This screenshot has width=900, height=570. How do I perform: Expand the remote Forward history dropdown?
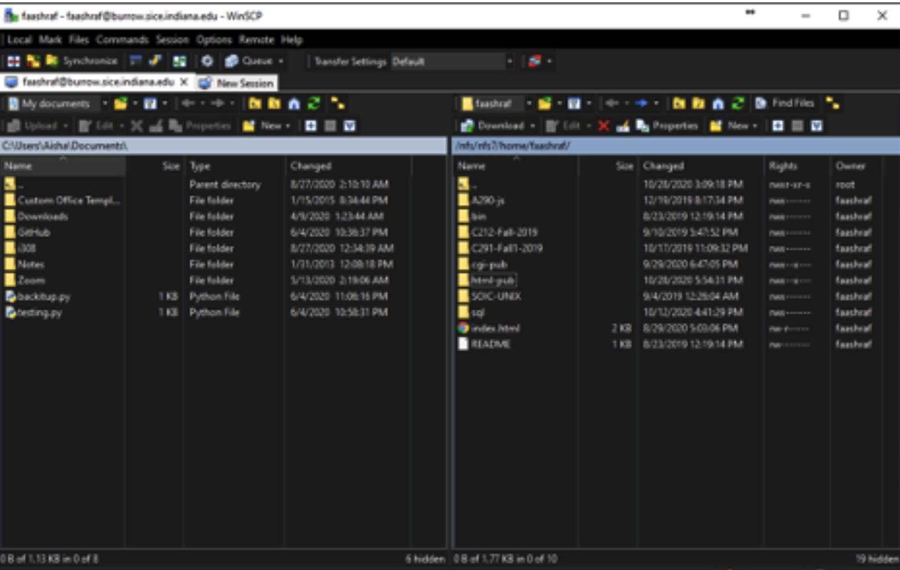point(656,104)
